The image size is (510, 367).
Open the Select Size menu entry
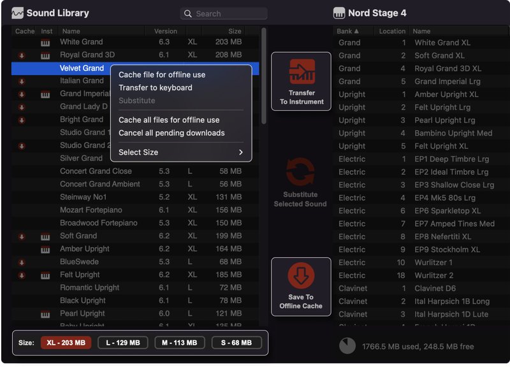181,152
